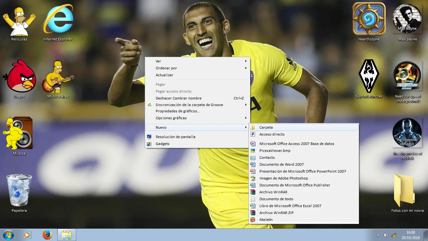The image size is (428, 241).
Task: Open the clock showing 16:08
Action: (x=410, y=235)
